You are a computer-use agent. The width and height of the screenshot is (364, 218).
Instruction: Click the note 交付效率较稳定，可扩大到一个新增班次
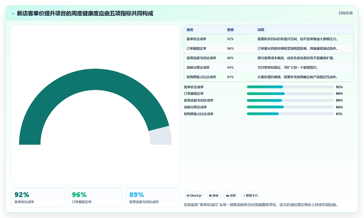pos(288,68)
